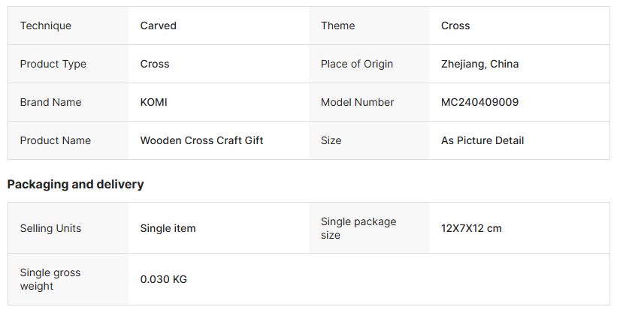Click the Size label cell
This screenshot has width=620, height=316.
[331, 140]
